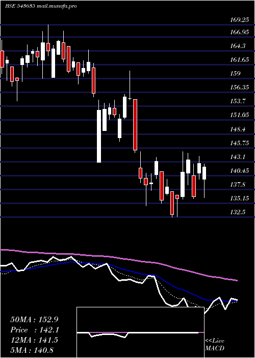
Task: Click the Price : 142.1 readout
Action: click(35, 330)
